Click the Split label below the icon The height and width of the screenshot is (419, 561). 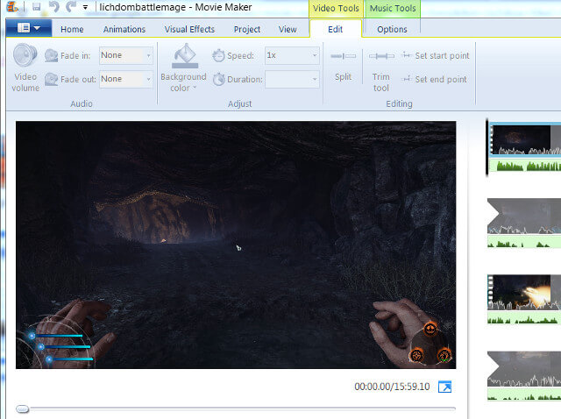click(x=343, y=77)
